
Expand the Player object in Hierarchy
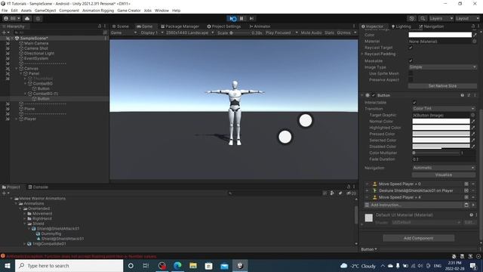click(17, 119)
